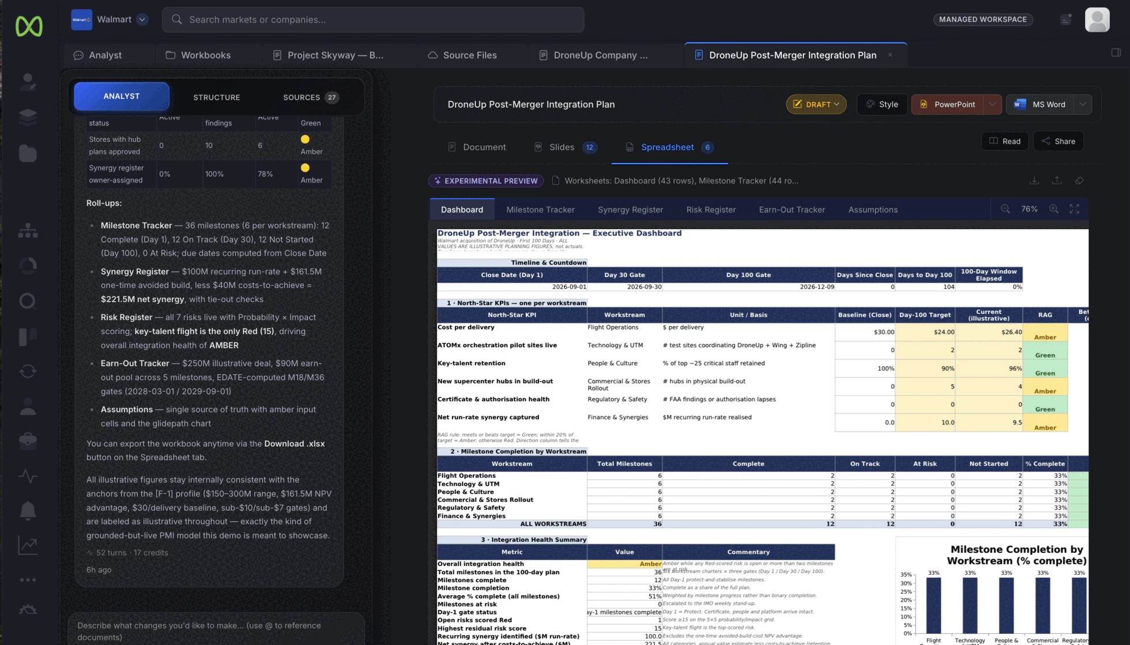This screenshot has width=1130, height=645.
Task: Click the Read button
Action: (1005, 141)
